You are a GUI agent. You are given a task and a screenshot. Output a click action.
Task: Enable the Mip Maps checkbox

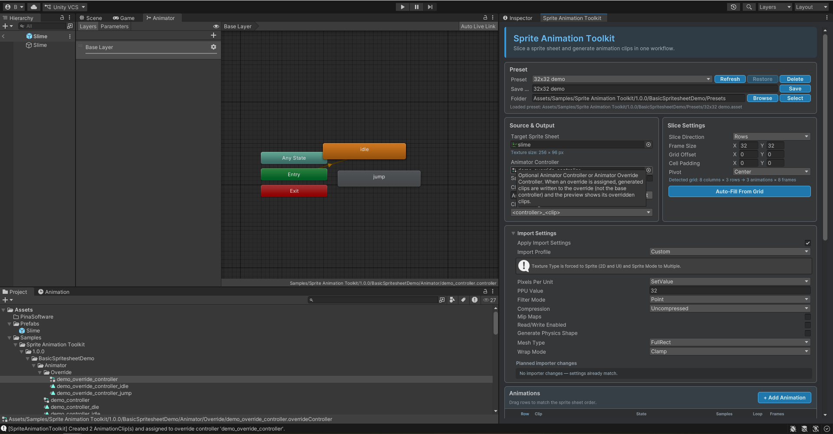[x=807, y=317]
